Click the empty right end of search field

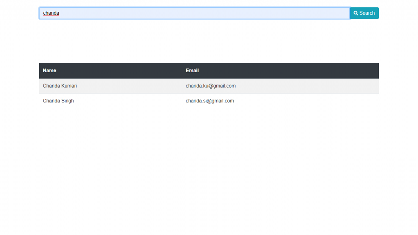pos(327,13)
